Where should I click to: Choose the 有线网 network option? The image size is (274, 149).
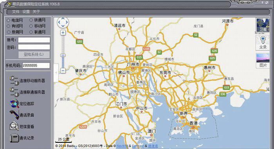(8, 26)
